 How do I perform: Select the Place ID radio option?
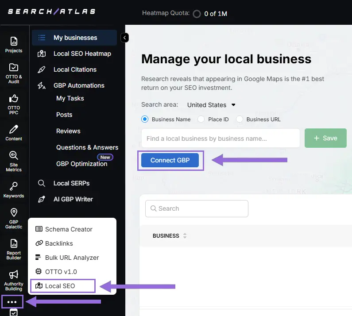pos(201,119)
